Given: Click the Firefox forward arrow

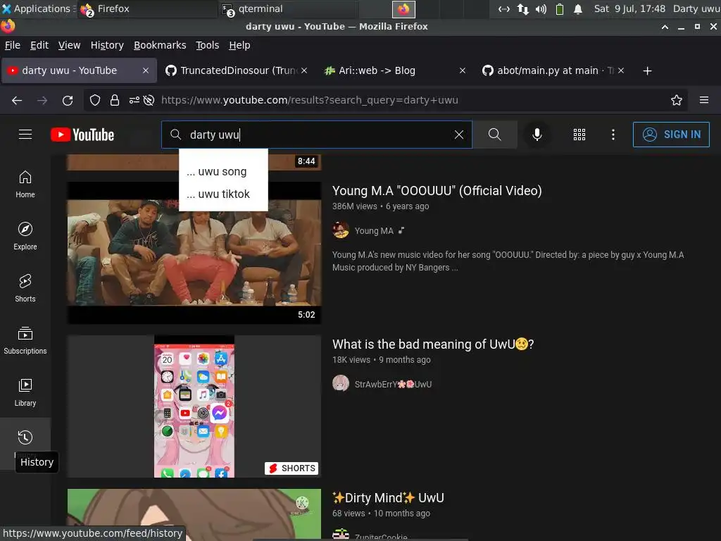Looking at the screenshot, I should coord(42,100).
